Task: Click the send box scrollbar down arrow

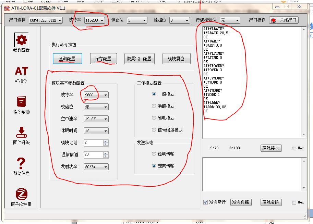Action: tap(304, 188)
